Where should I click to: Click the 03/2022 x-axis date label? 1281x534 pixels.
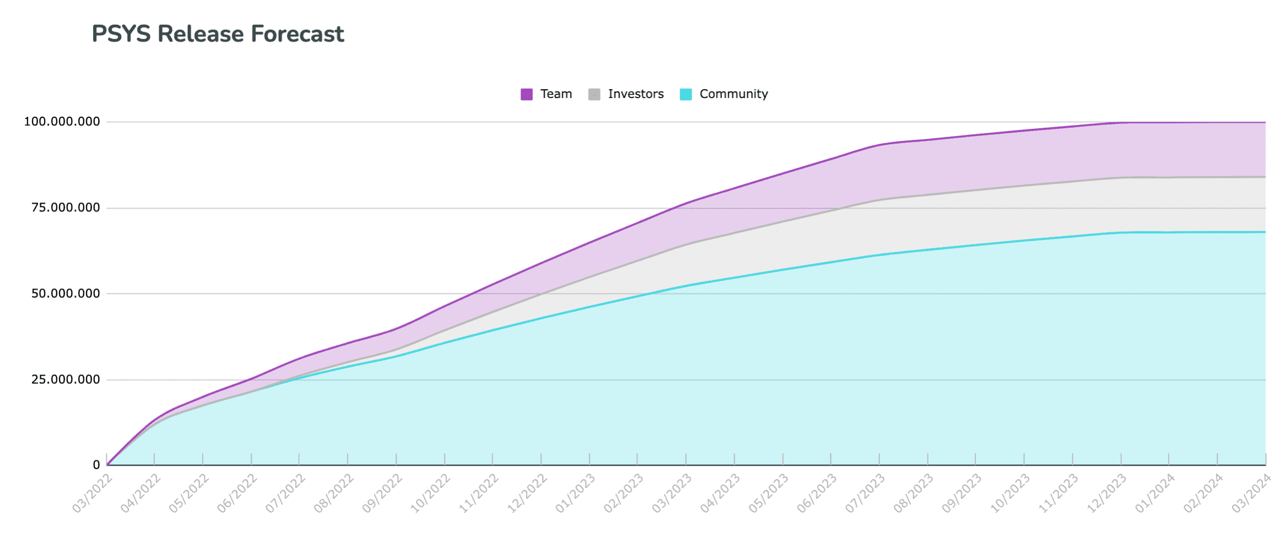(93, 493)
